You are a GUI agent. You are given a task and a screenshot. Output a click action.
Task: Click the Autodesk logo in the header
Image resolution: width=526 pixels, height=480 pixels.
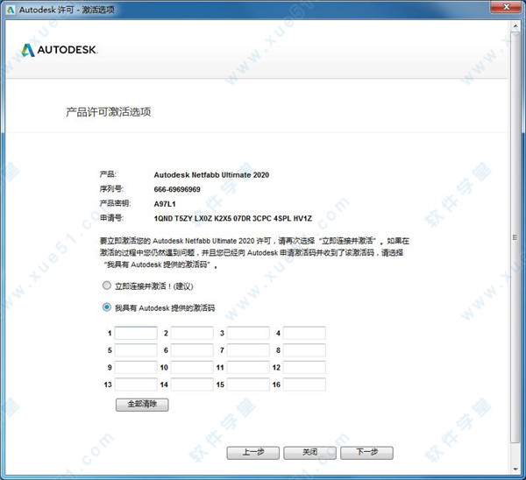(x=60, y=50)
